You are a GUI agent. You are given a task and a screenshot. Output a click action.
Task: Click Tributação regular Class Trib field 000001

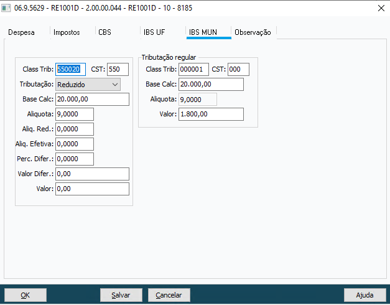(193, 69)
